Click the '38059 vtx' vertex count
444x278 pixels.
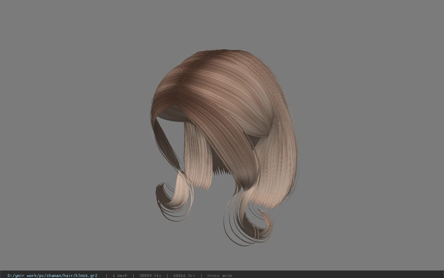coord(150,276)
